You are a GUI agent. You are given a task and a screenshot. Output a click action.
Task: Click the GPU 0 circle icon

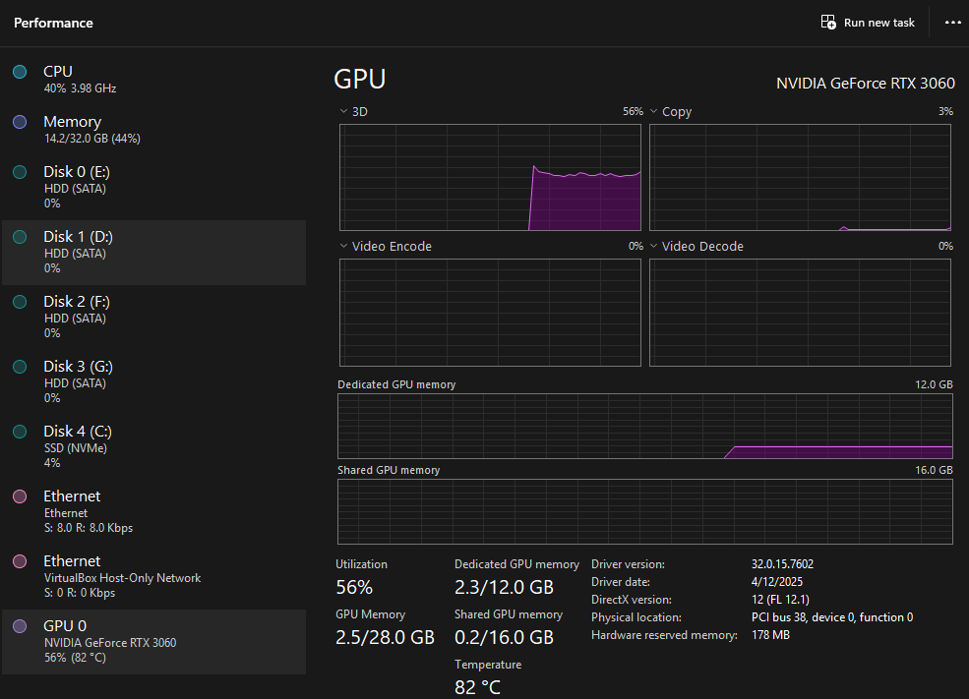coord(20,625)
